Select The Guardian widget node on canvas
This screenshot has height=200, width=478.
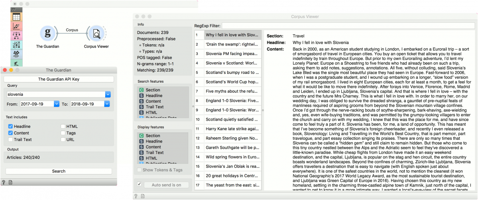click(x=47, y=33)
